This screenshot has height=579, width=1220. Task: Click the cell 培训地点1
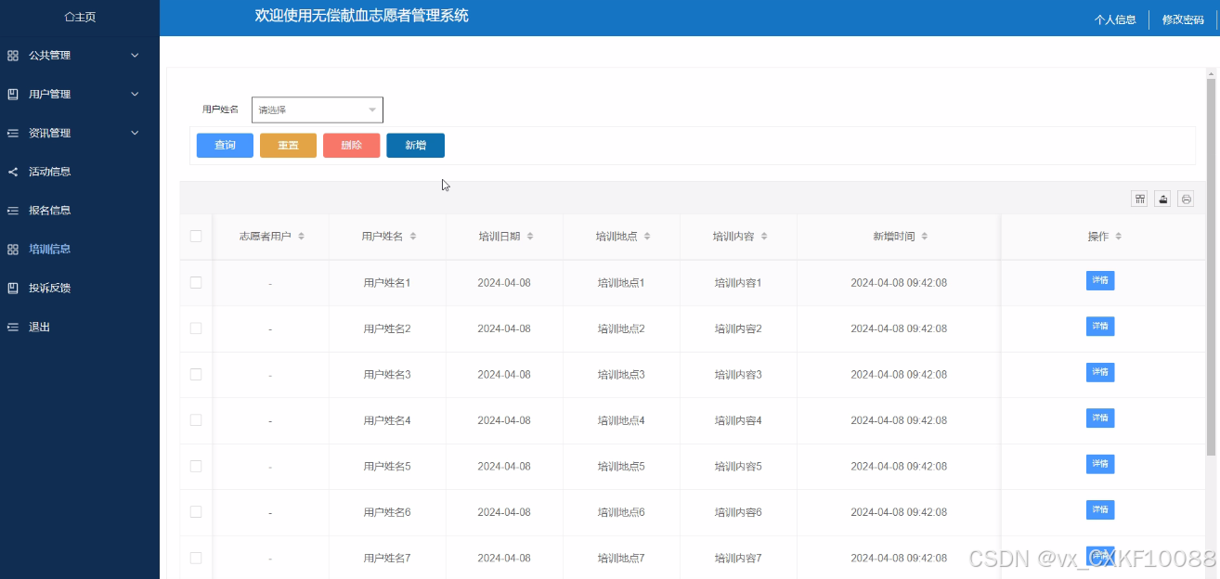(x=621, y=283)
